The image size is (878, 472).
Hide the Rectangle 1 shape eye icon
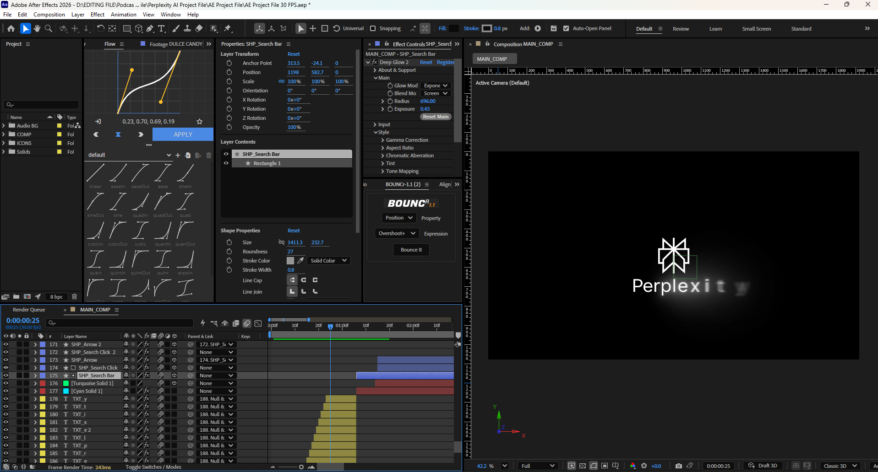[226, 163]
